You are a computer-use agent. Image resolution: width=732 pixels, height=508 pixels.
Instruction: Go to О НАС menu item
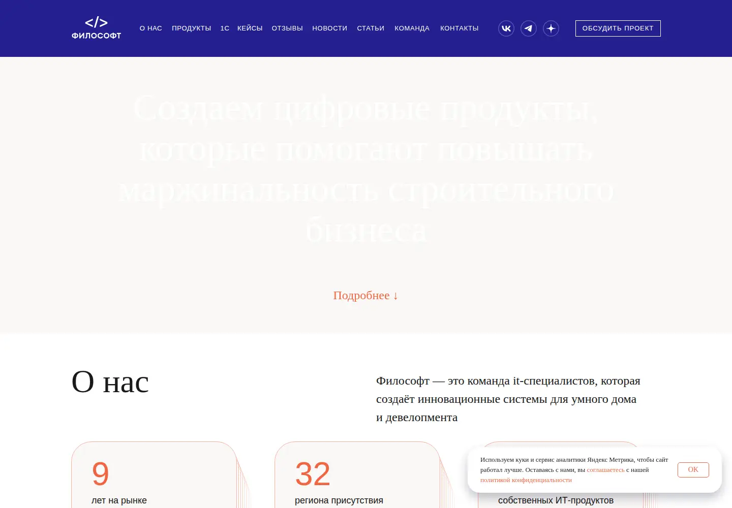coord(151,28)
